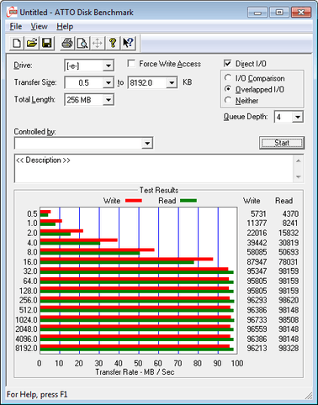The image size is (318, 405).
Task: Click the read value 98328
Action: coord(289,349)
